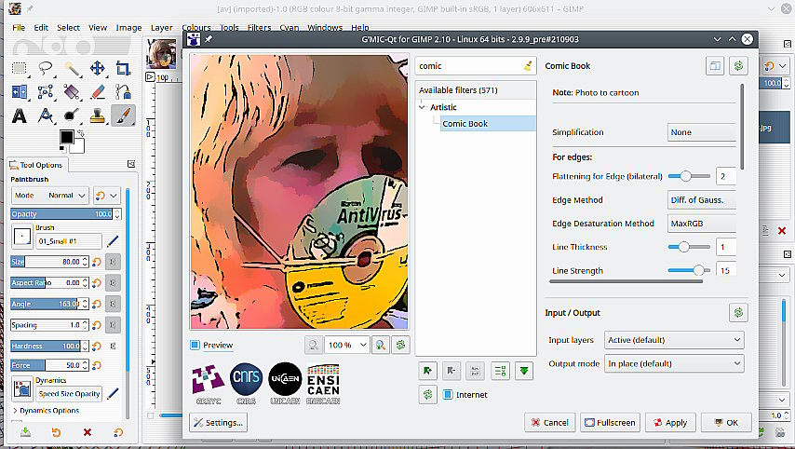Select the Paintbrush tool in toolbox
This screenshot has height=449, width=795.
[123, 116]
